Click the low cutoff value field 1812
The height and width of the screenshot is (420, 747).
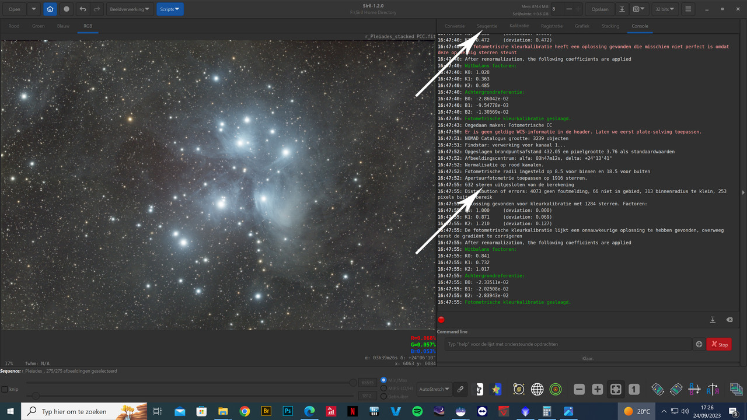pyautogui.click(x=366, y=395)
